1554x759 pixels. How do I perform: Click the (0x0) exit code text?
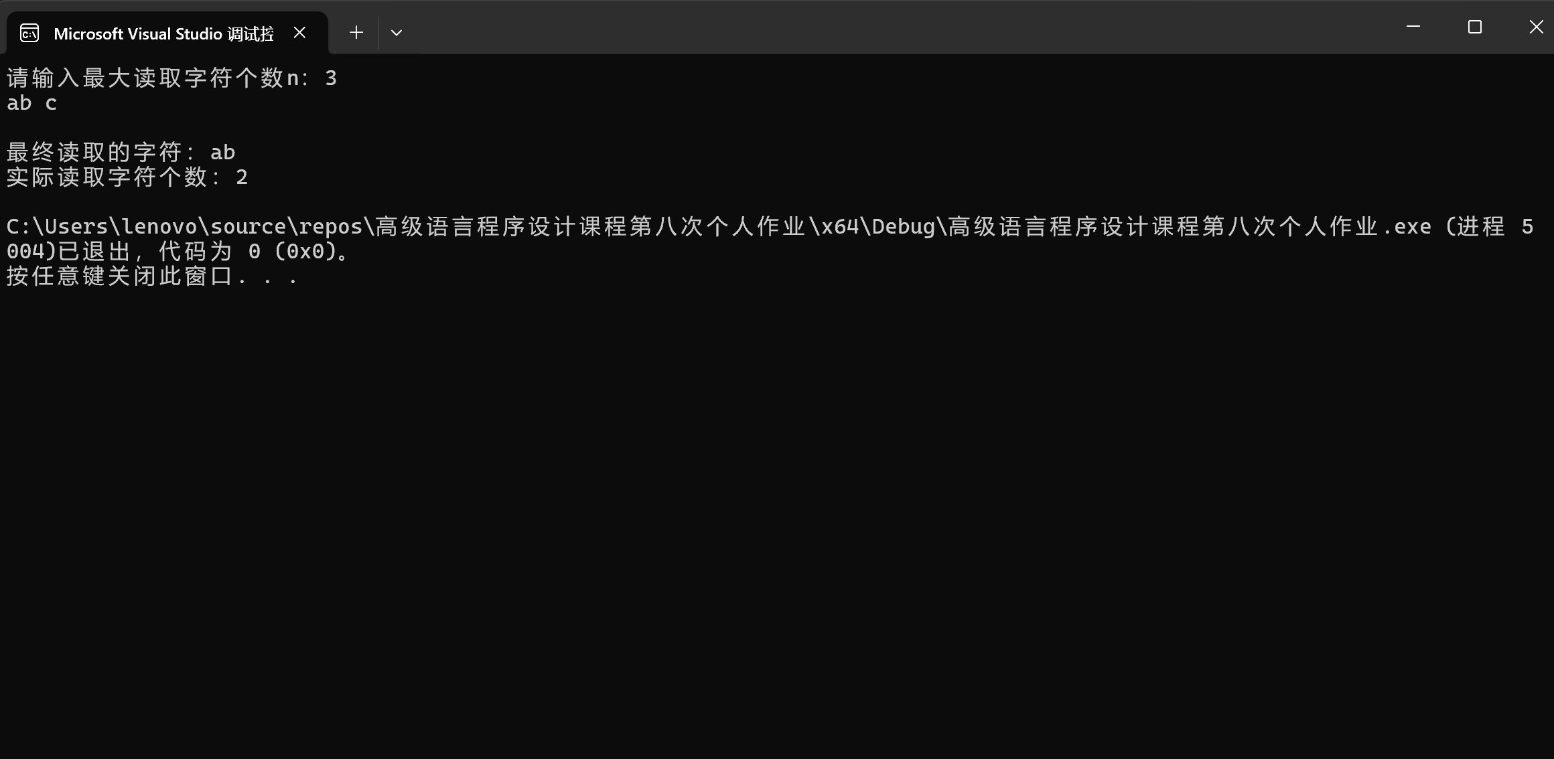tap(305, 252)
